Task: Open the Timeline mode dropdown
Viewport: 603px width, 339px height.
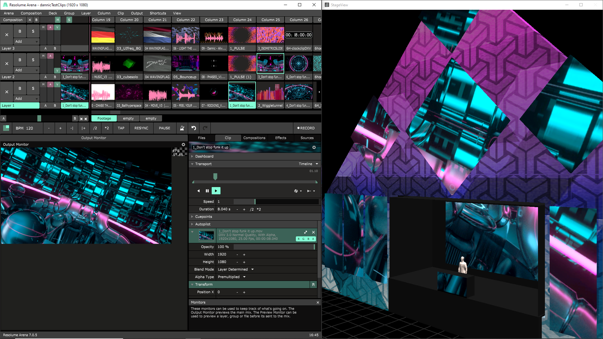Action: pos(308,164)
